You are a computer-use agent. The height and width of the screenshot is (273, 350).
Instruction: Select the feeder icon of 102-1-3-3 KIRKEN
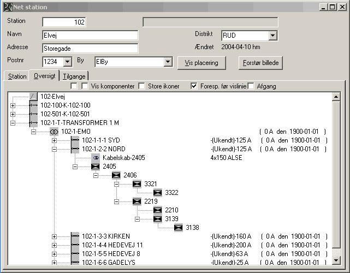point(75,236)
